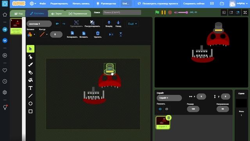
Task: Open the Tutorials (Руководства) button
Action: (x=106, y=4)
